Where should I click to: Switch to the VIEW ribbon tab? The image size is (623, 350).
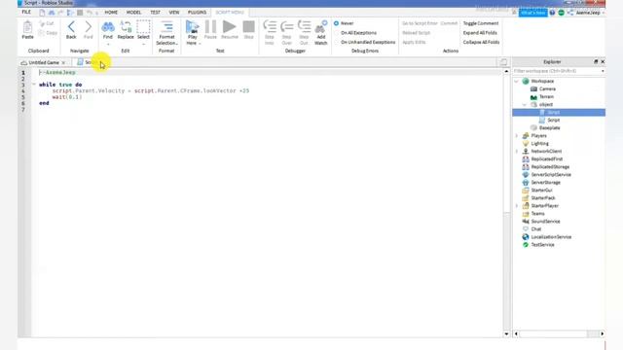pos(174,13)
